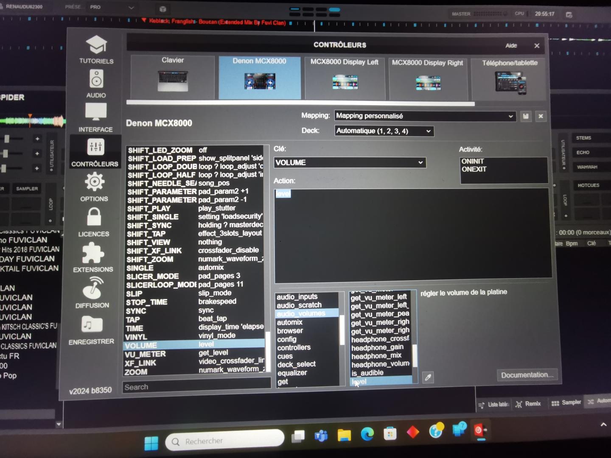The height and width of the screenshot is (458, 611).
Task: Choose is_audible action verb
Action: 381,373
